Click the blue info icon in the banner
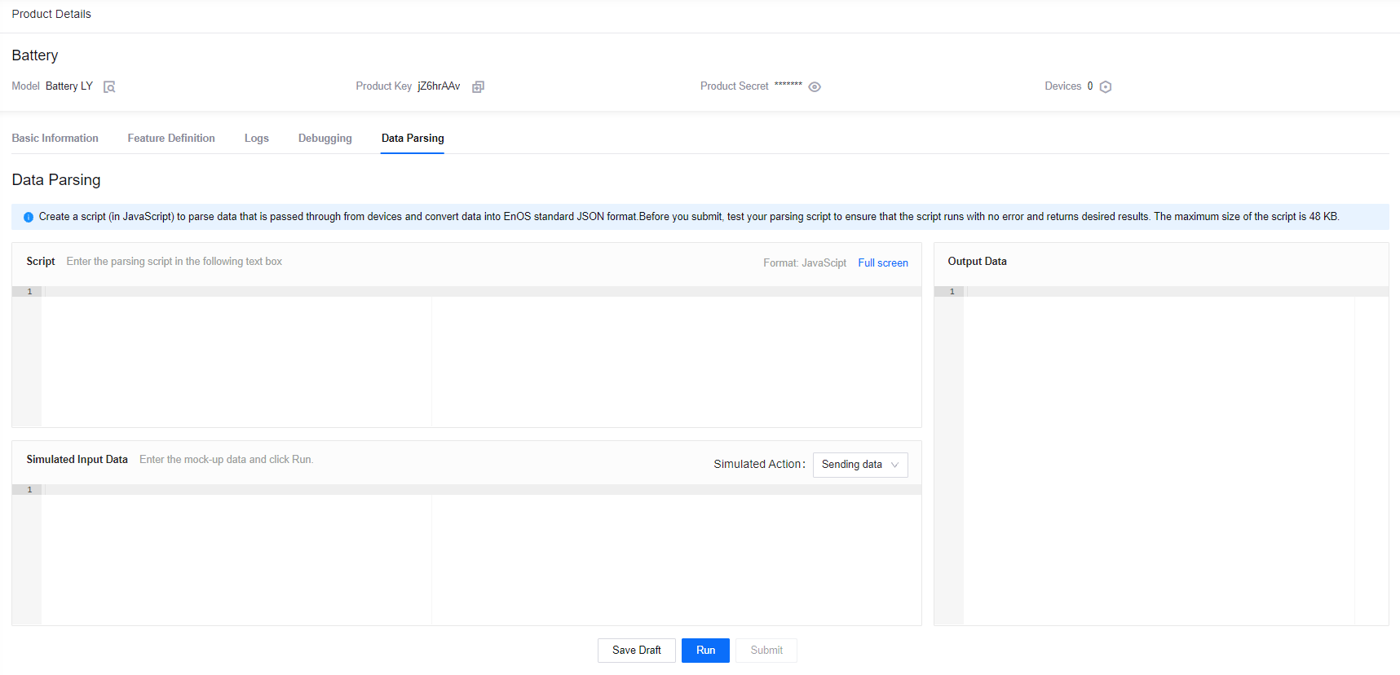 (x=29, y=217)
